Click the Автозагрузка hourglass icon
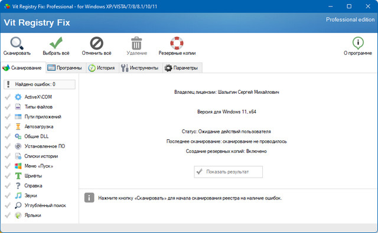This screenshot has width=378, height=233. pos(18,126)
